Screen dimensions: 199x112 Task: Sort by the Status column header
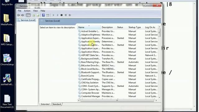[x=122, y=27]
